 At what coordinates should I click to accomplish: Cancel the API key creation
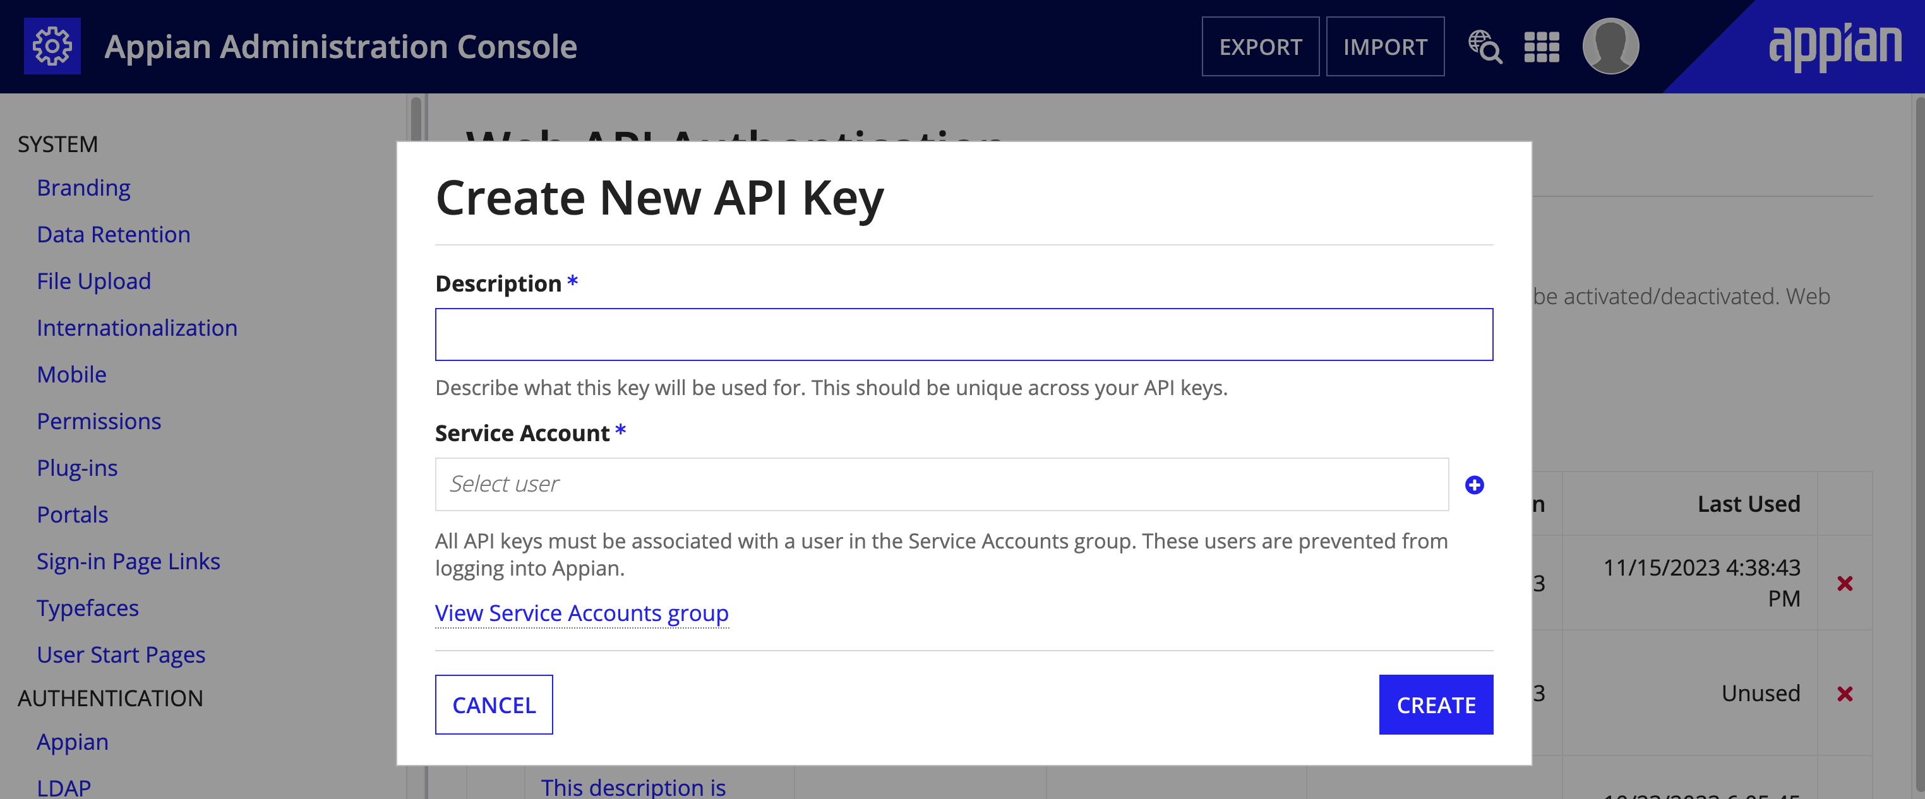[493, 704]
